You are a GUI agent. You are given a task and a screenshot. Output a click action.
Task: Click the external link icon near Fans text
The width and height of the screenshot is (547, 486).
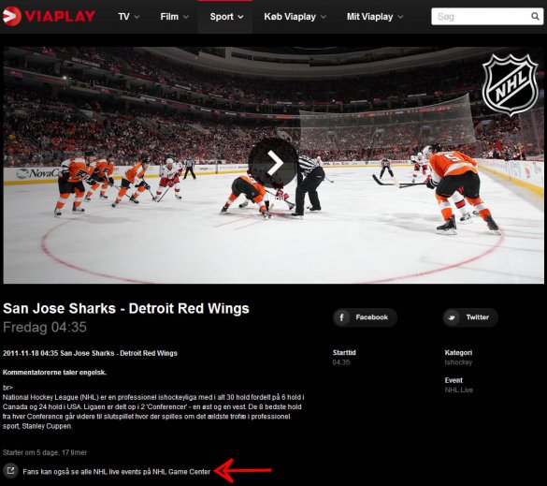pyautogui.click(x=10, y=470)
